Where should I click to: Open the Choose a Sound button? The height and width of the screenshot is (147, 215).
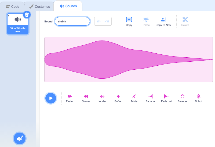[x=20, y=138]
